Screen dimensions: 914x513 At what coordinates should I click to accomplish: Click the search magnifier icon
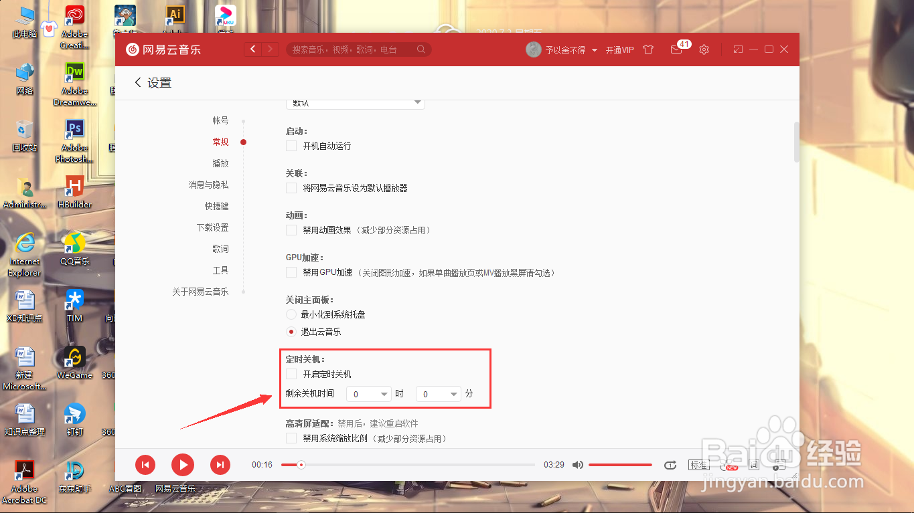coord(421,49)
